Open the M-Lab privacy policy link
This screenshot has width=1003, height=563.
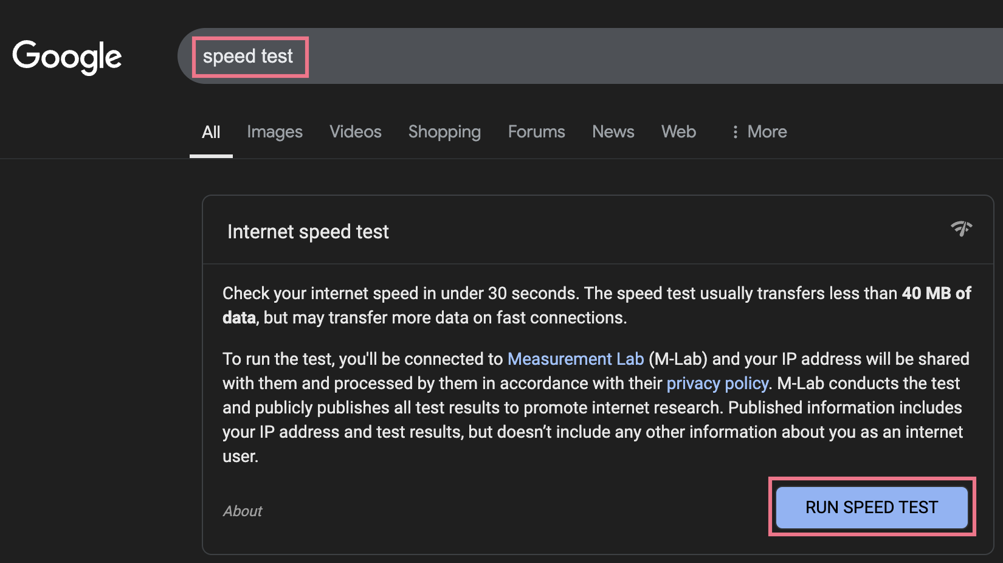point(717,383)
